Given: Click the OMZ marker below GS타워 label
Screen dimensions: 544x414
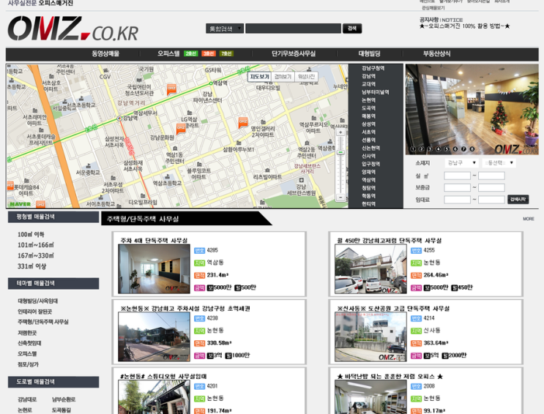Looking at the screenshot, I should point(171,89).
